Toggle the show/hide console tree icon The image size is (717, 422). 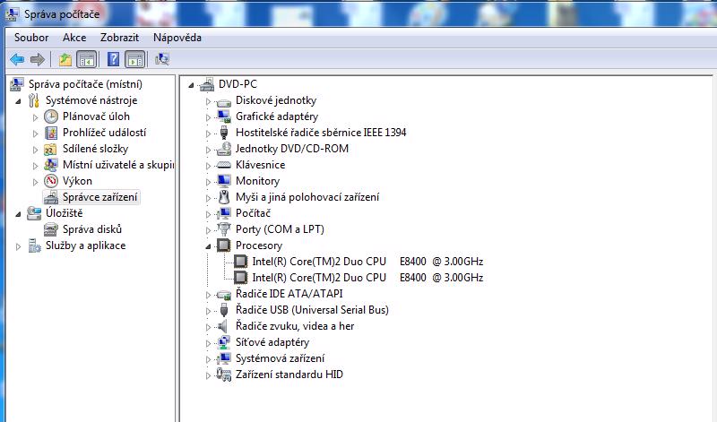point(86,59)
